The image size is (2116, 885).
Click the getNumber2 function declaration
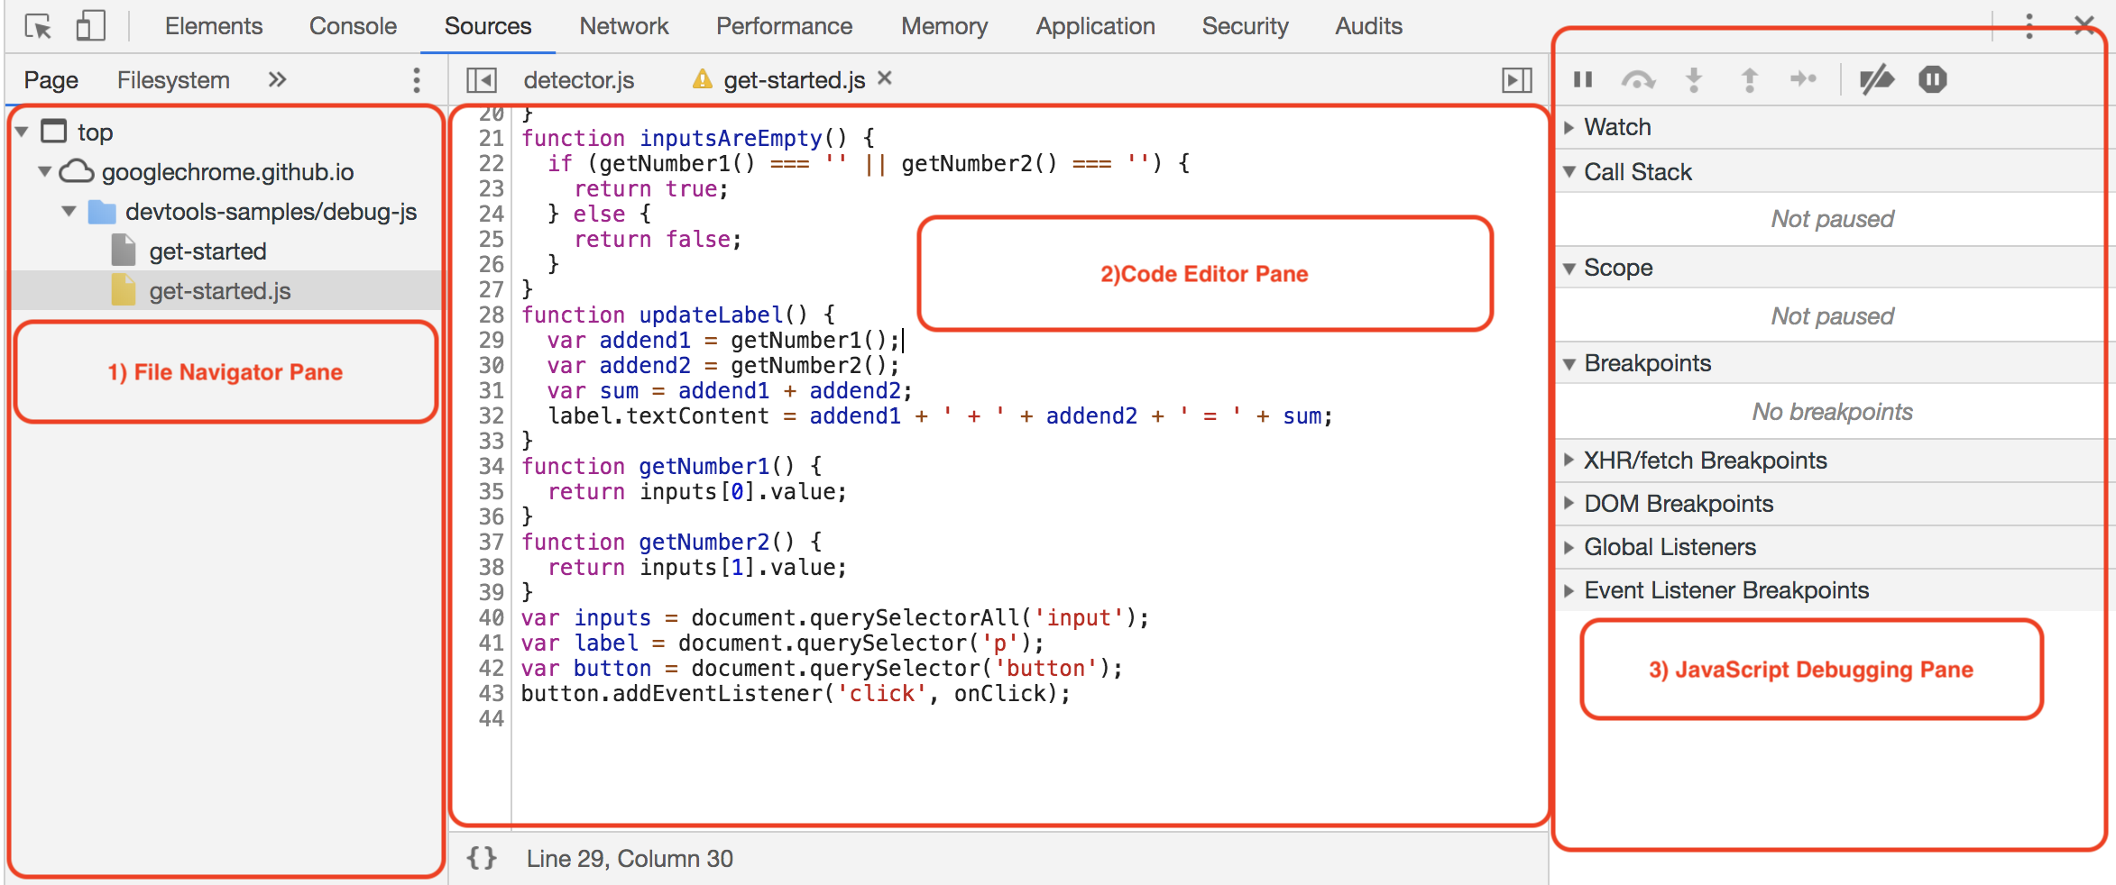[704, 542]
